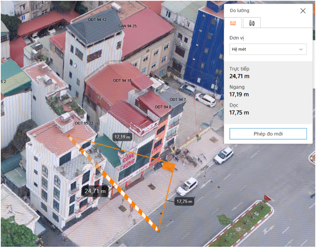
Task: Select the ODT 94 18 parcel label
Action: point(122,81)
